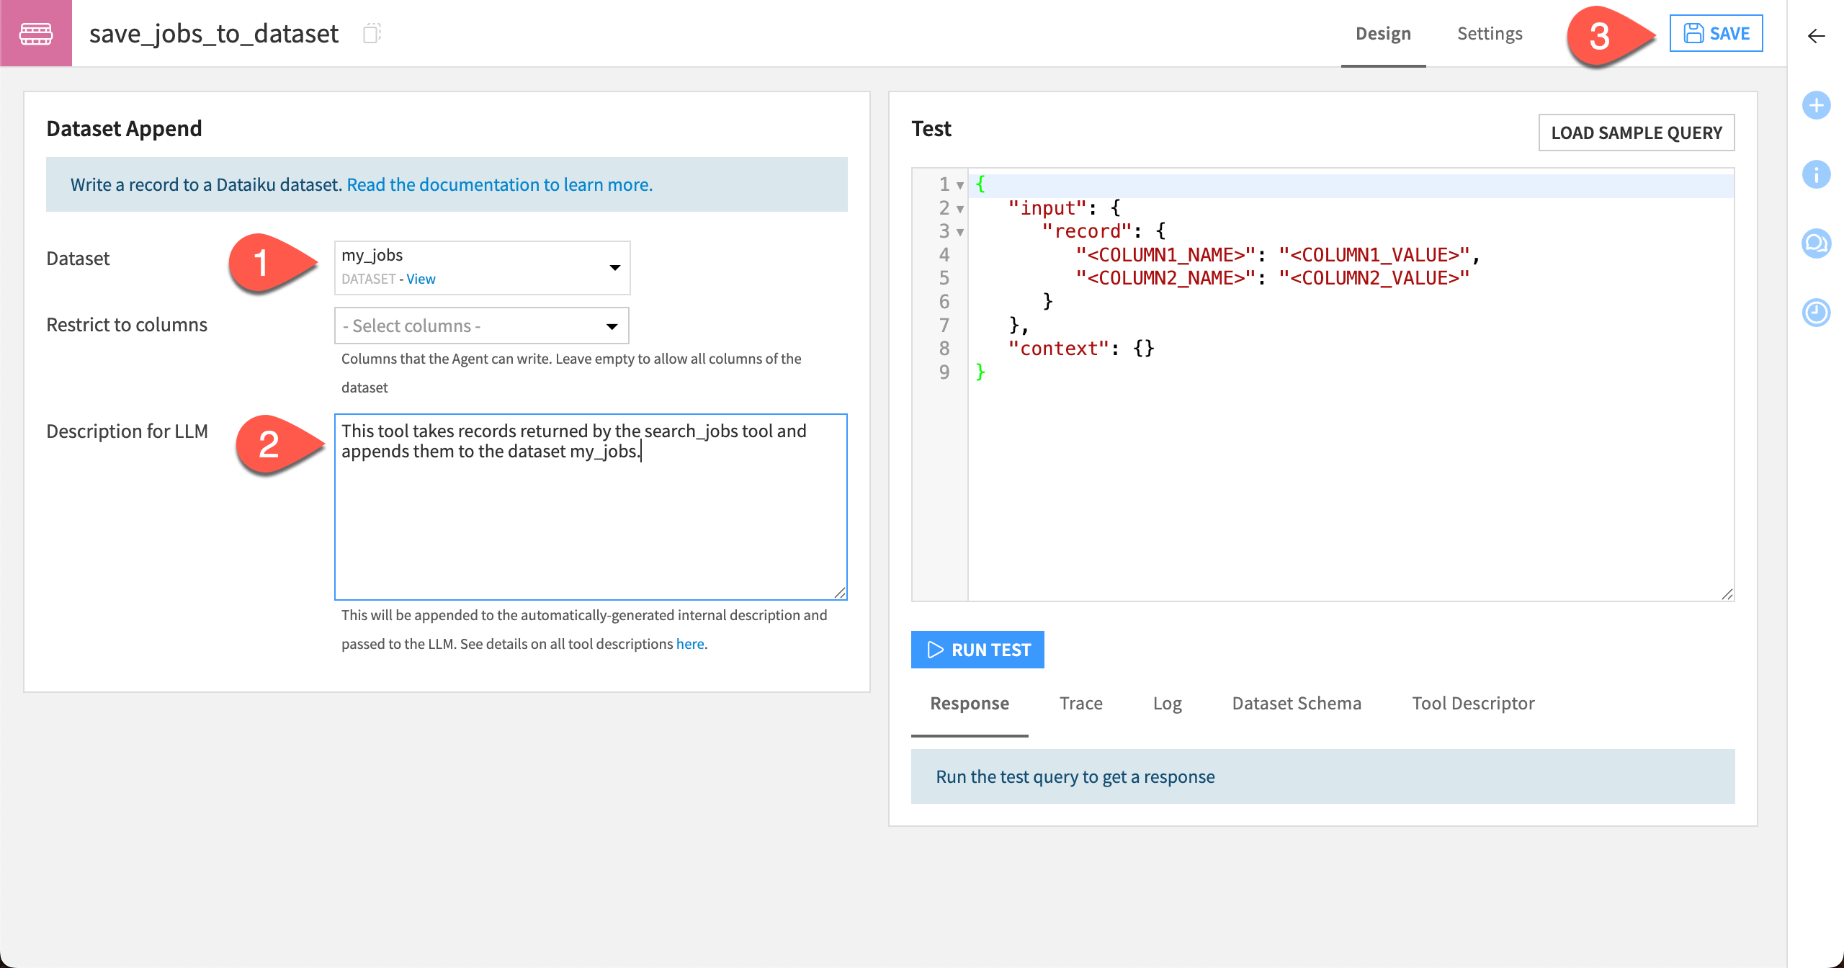
Task: Switch to the Settings tab
Action: click(x=1489, y=33)
